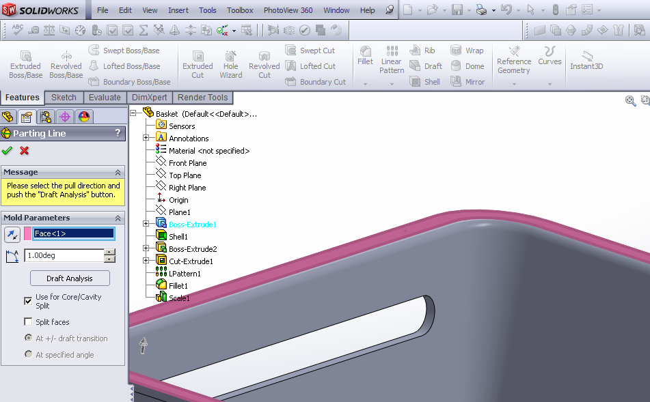650x402 pixels.
Task: Open the Hole Wizard tool
Action: (x=231, y=64)
